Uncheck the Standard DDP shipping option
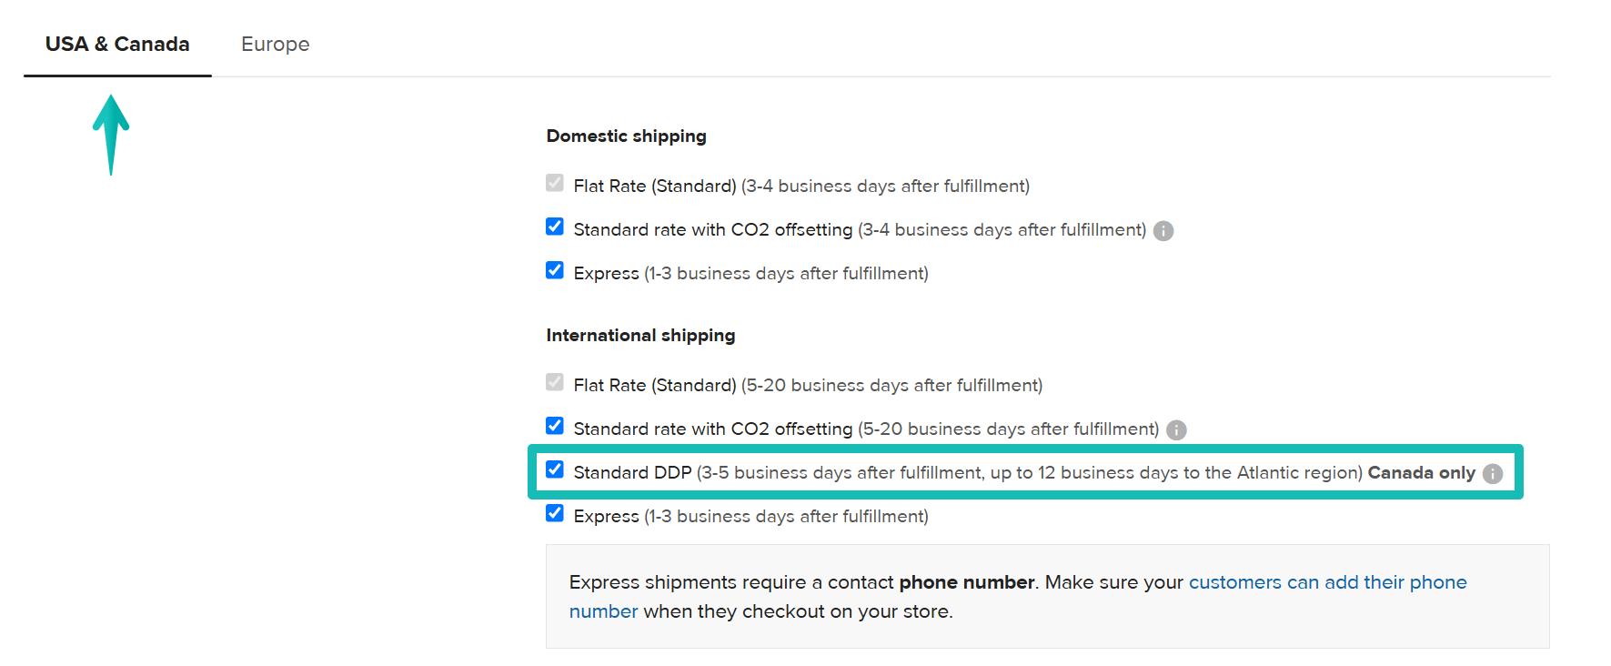1611x666 pixels. point(555,469)
